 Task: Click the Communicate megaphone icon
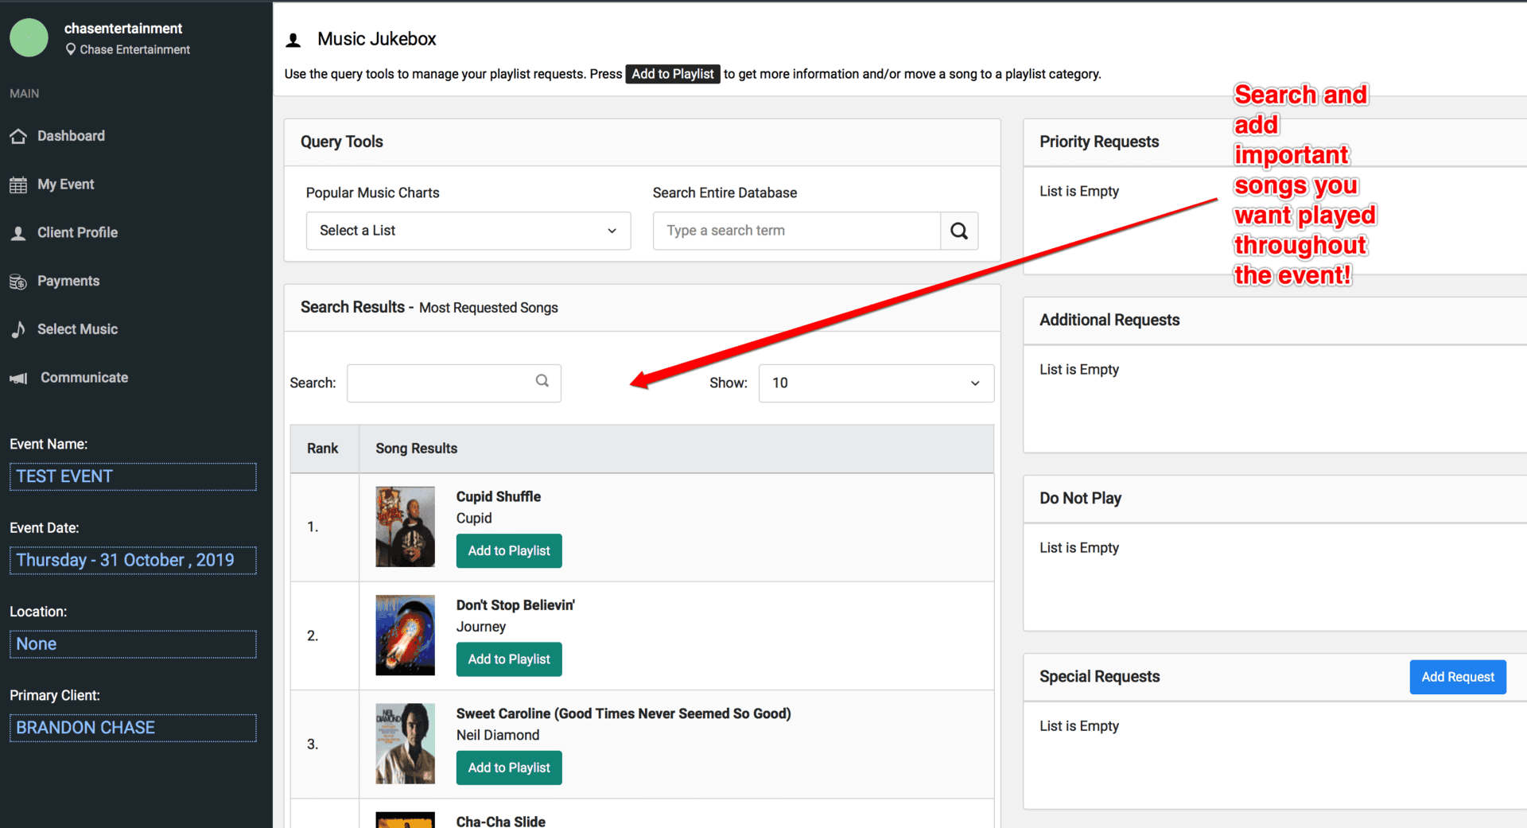pyautogui.click(x=18, y=379)
